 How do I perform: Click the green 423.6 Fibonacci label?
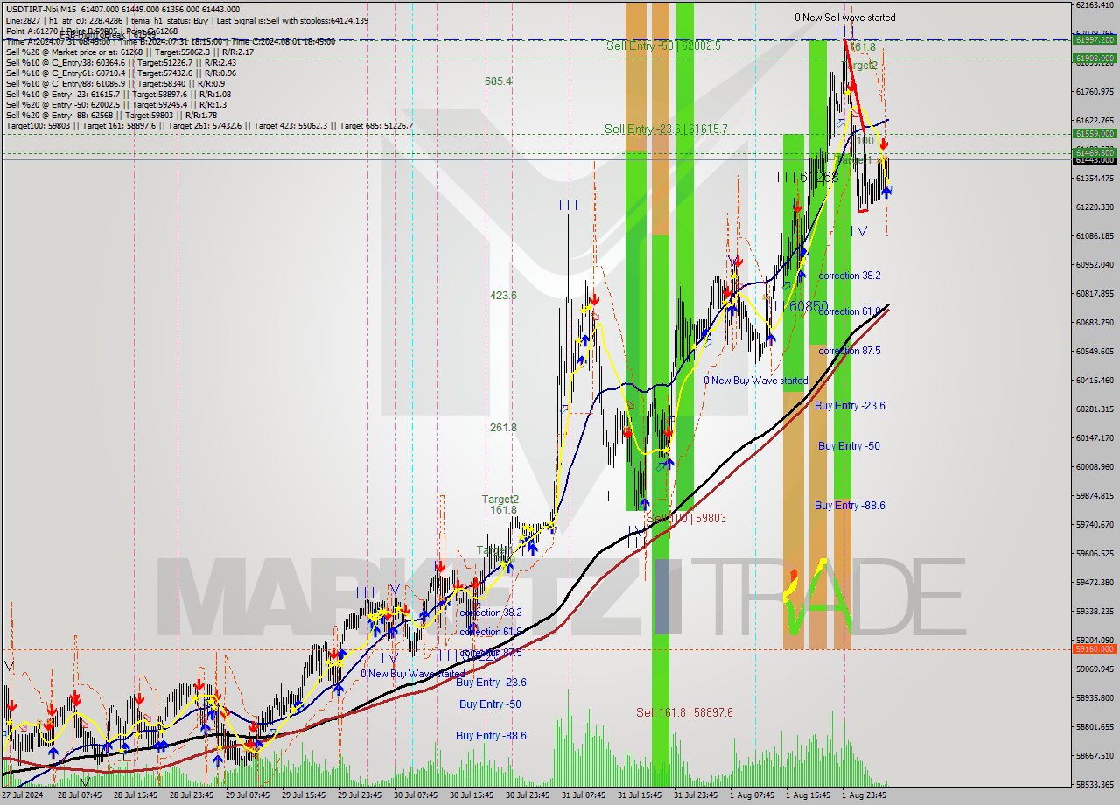[503, 296]
